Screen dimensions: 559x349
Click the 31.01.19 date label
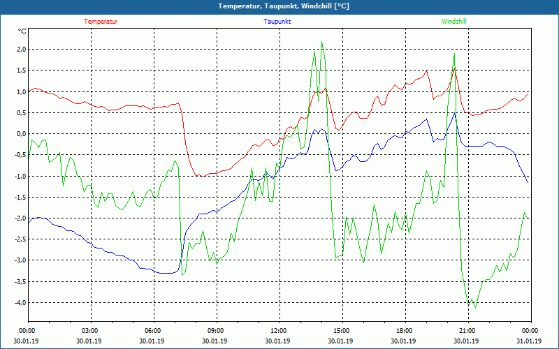pos(530,341)
